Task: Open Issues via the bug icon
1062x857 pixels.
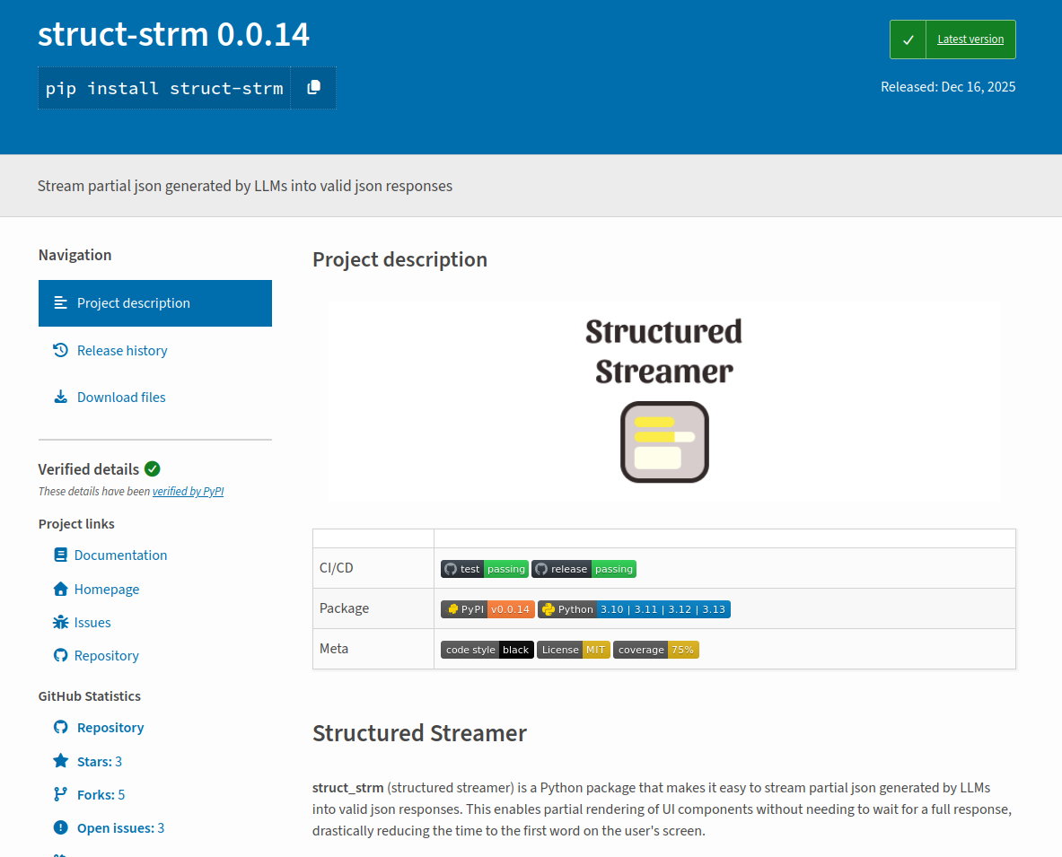Action: (59, 622)
